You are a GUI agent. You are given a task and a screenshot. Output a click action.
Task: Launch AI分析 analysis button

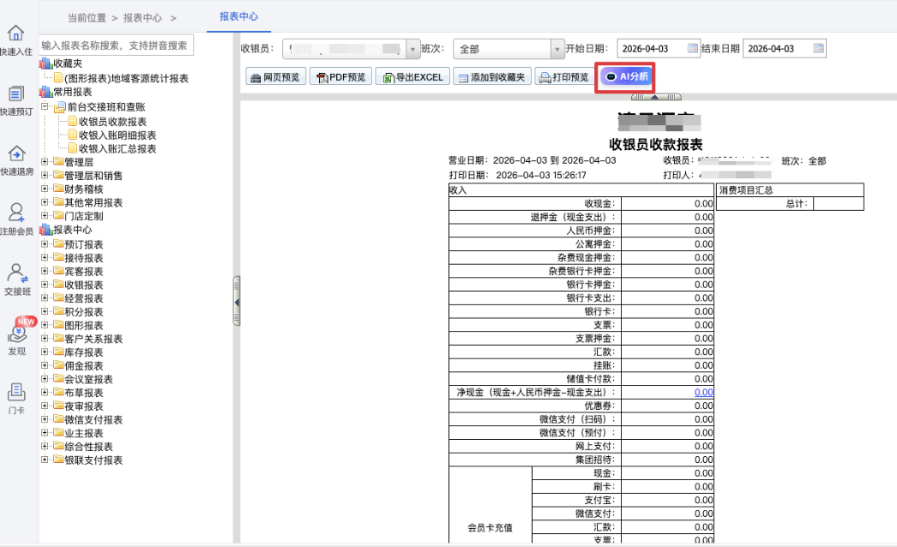pos(627,76)
